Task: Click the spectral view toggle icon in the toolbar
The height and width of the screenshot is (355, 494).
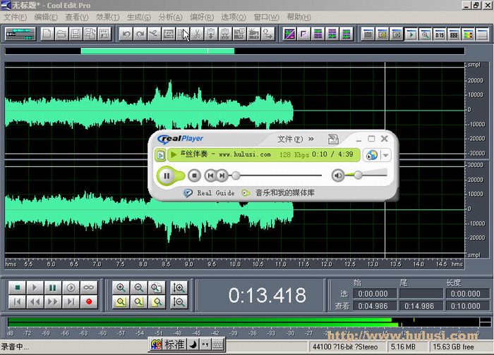Action: coord(289,34)
